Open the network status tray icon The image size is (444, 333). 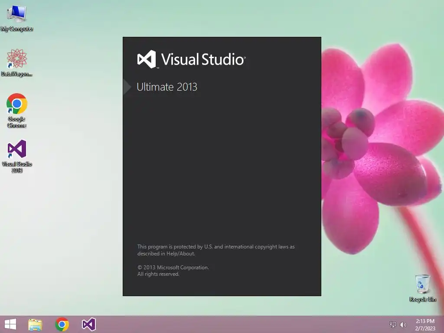(393, 324)
